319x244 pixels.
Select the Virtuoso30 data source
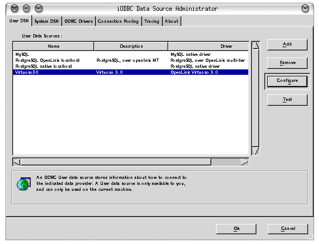click(131, 72)
